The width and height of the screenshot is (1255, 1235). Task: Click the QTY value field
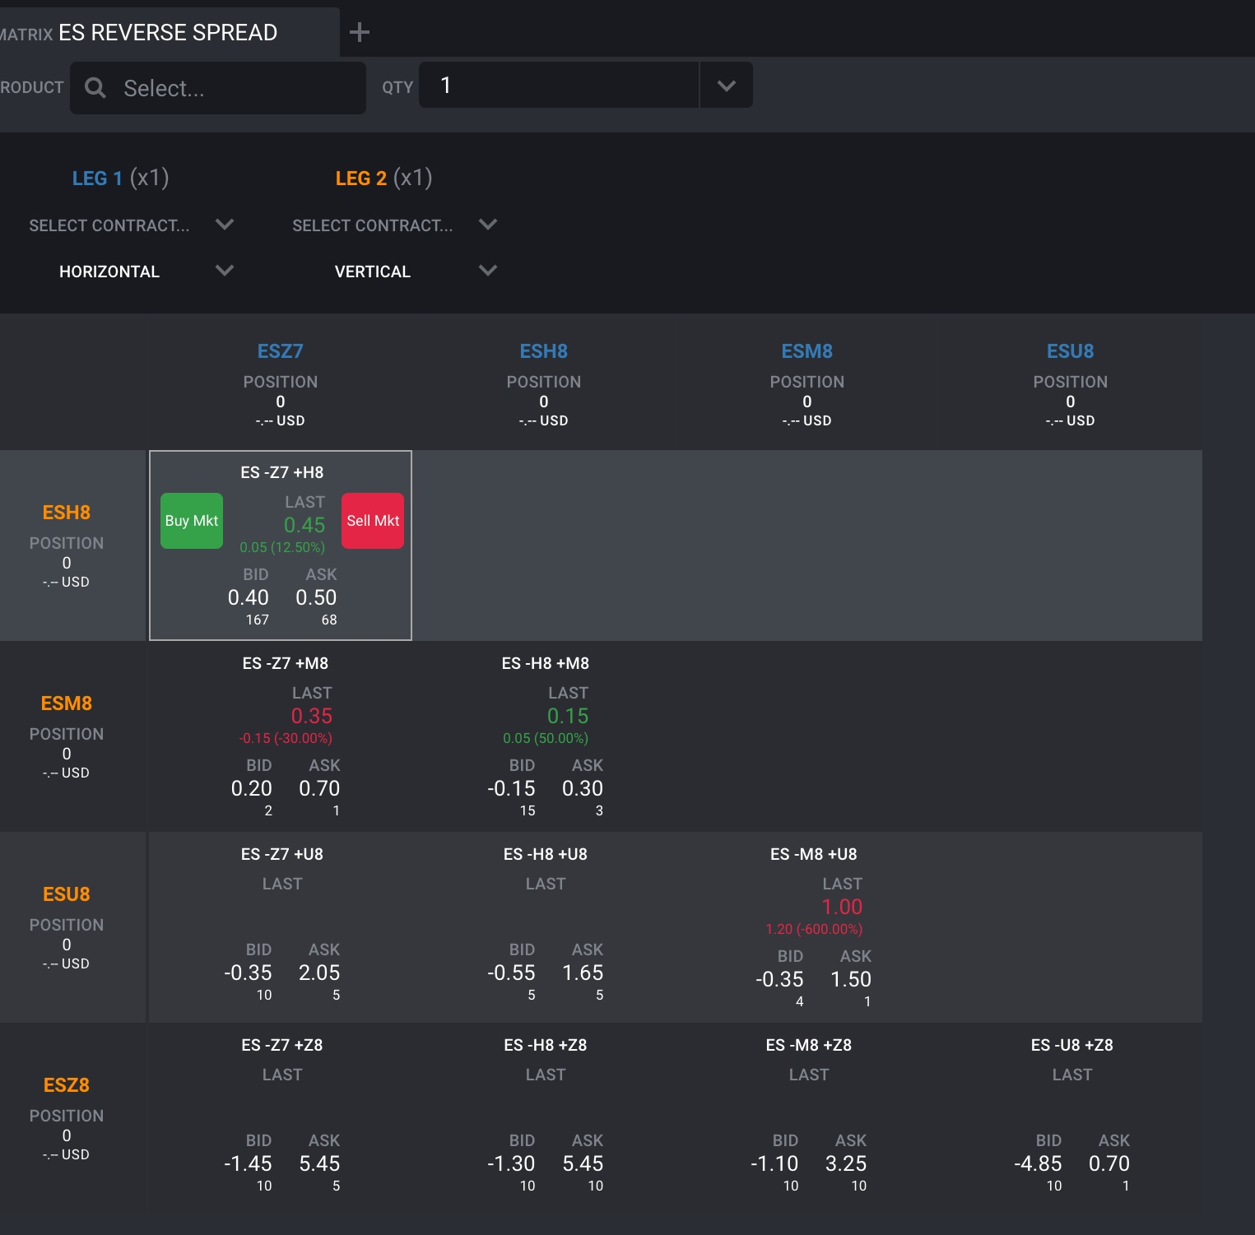click(x=559, y=86)
